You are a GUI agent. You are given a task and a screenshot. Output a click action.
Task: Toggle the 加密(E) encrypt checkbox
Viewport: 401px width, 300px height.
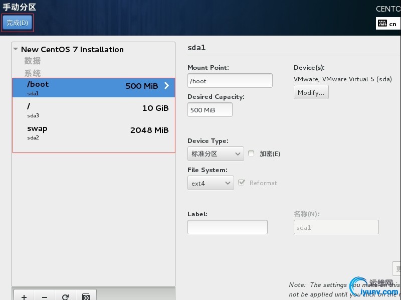pos(251,154)
